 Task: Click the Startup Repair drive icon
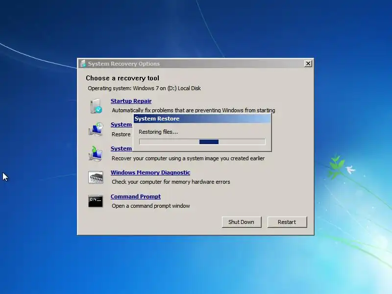96,106
